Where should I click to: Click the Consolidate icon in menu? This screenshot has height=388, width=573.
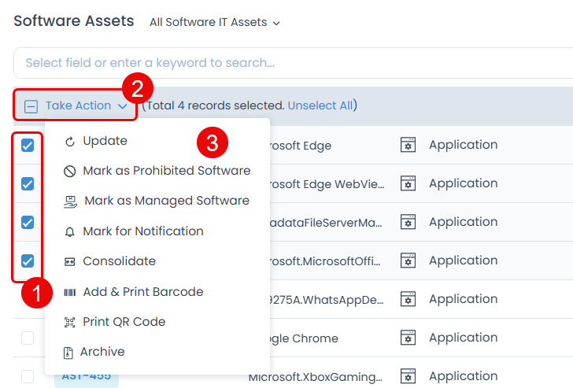pyautogui.click(x=69, y=261)
